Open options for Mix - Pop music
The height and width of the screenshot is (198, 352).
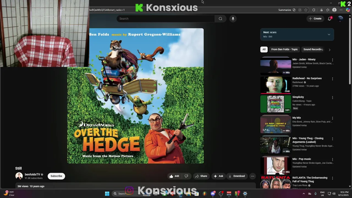332,159
